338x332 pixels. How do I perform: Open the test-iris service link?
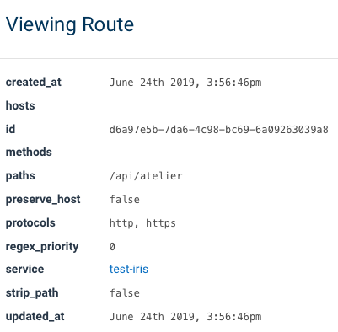[x=129, y=269]
